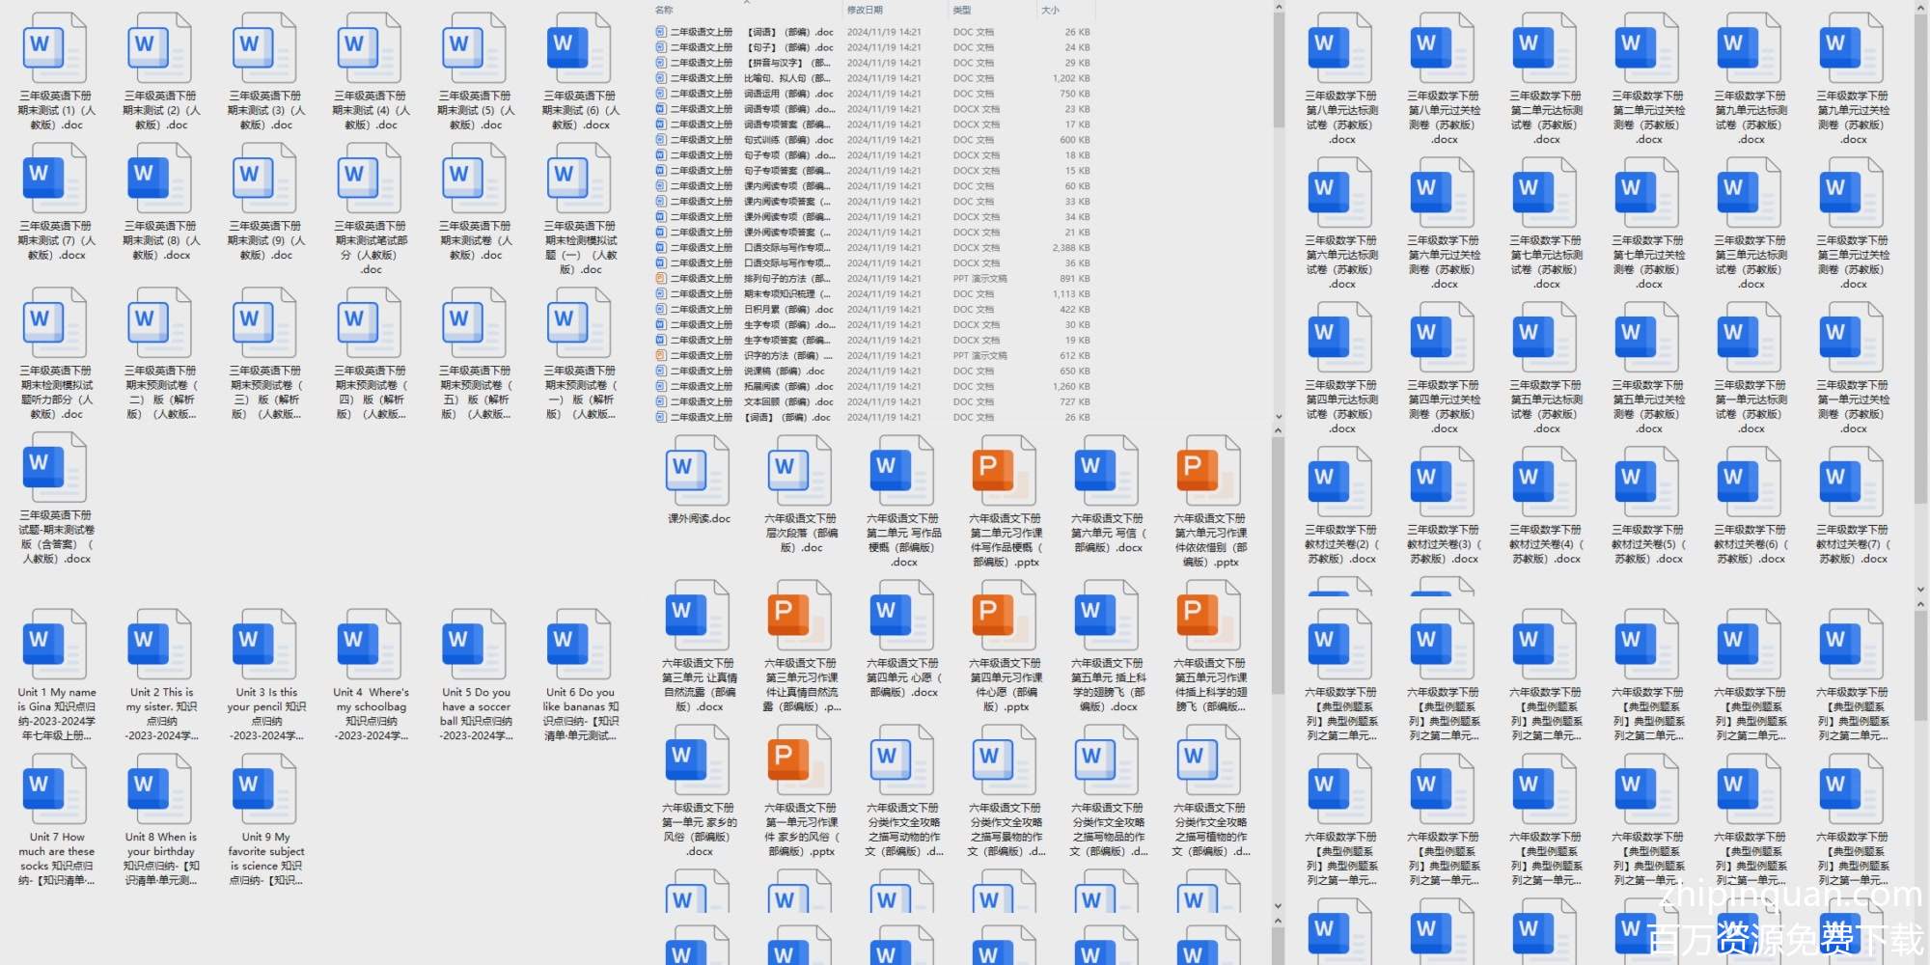This screenshot has height=965, width=1930.
Task: Open 六年级语文下册 第六单元习作课件依依惜别 PowerPoint file
Action: coord(1210,474)
